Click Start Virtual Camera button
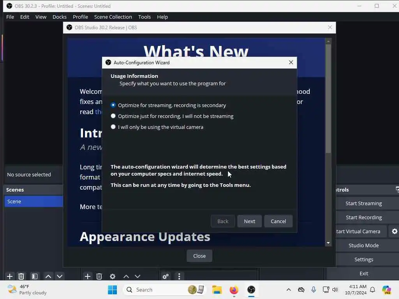The image size is (399, 299). 361,231
